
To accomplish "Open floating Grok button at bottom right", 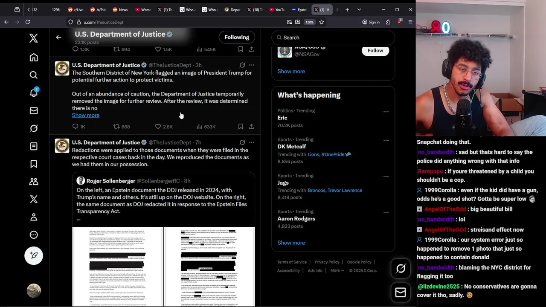I will point(401,268).
